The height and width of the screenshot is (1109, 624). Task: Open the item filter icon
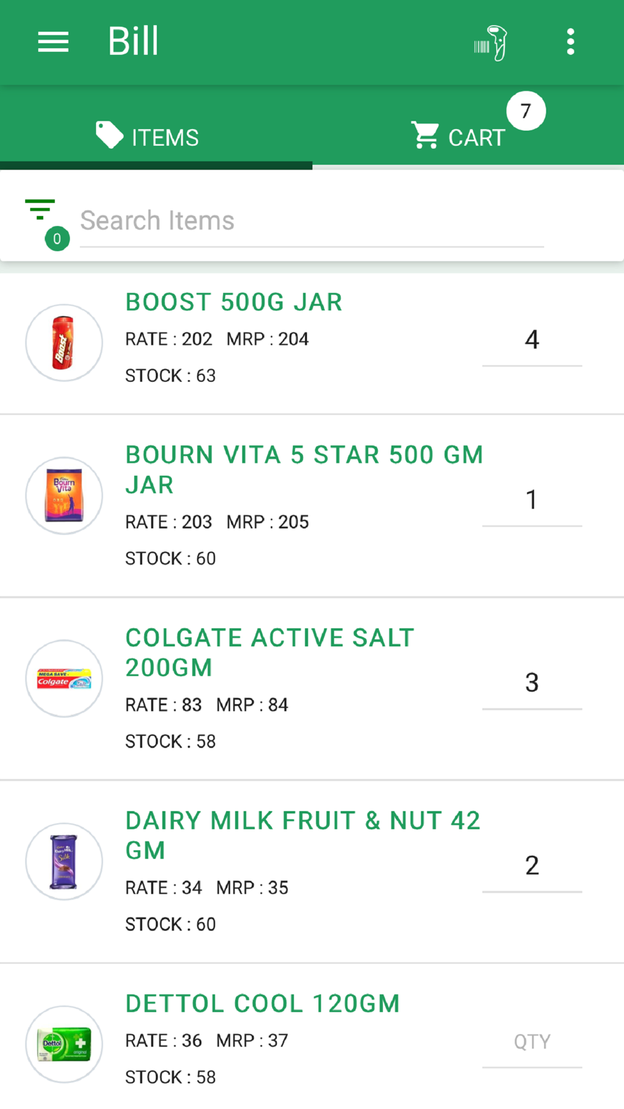coord(41,210)
